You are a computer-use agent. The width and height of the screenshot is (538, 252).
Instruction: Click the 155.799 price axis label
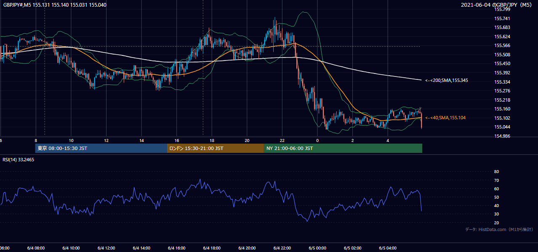pyautogui.click(x=502, y=9)
